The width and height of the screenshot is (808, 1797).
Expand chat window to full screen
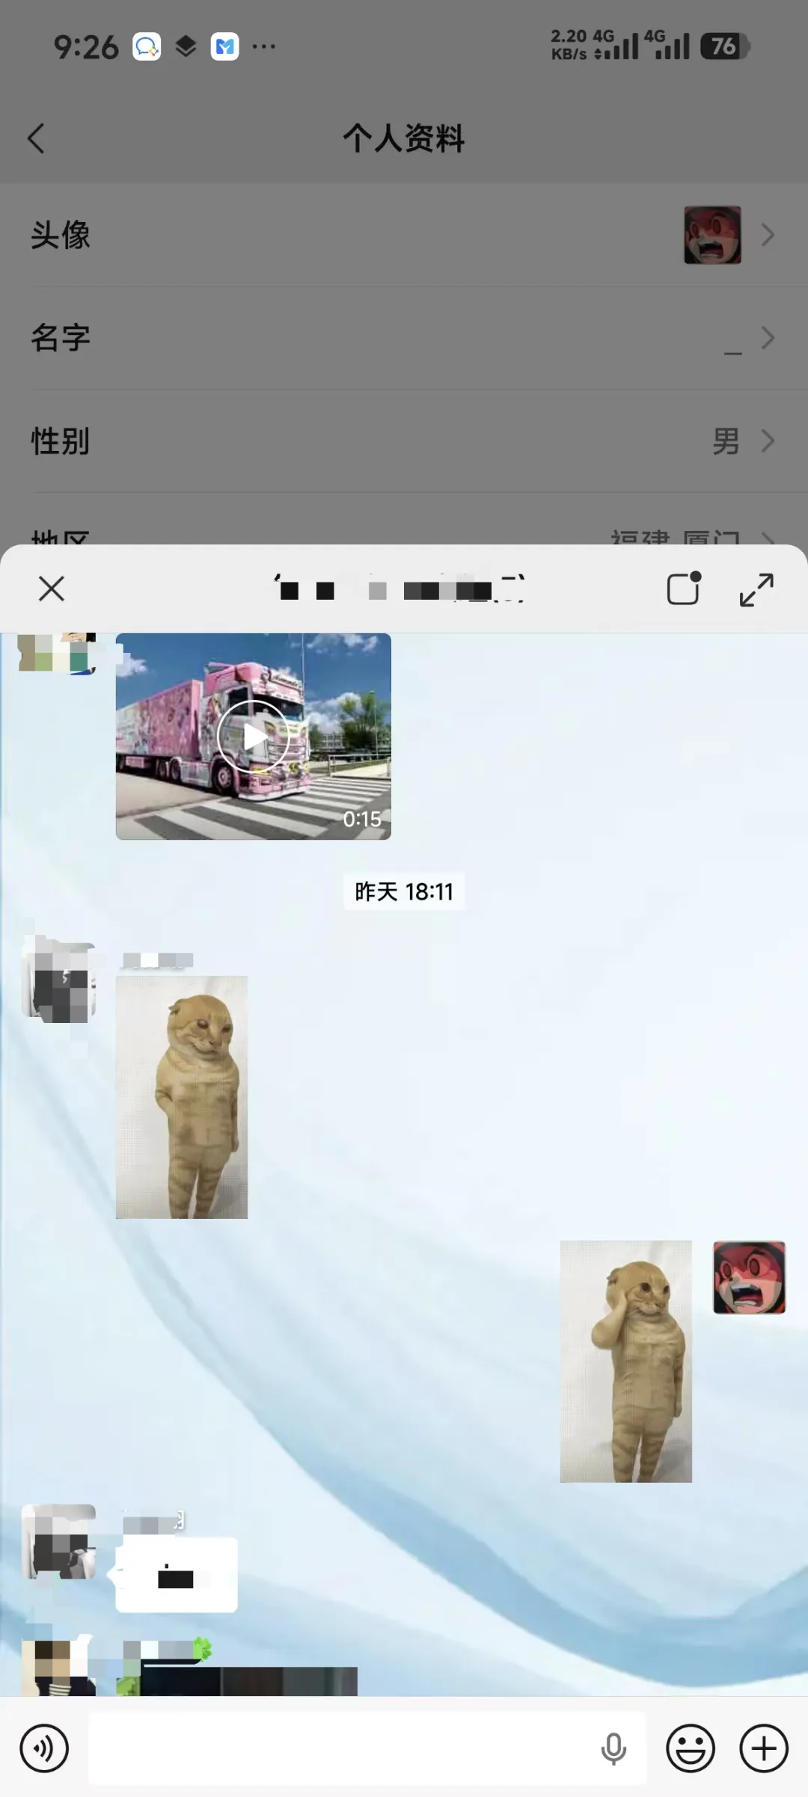(756, 589)
